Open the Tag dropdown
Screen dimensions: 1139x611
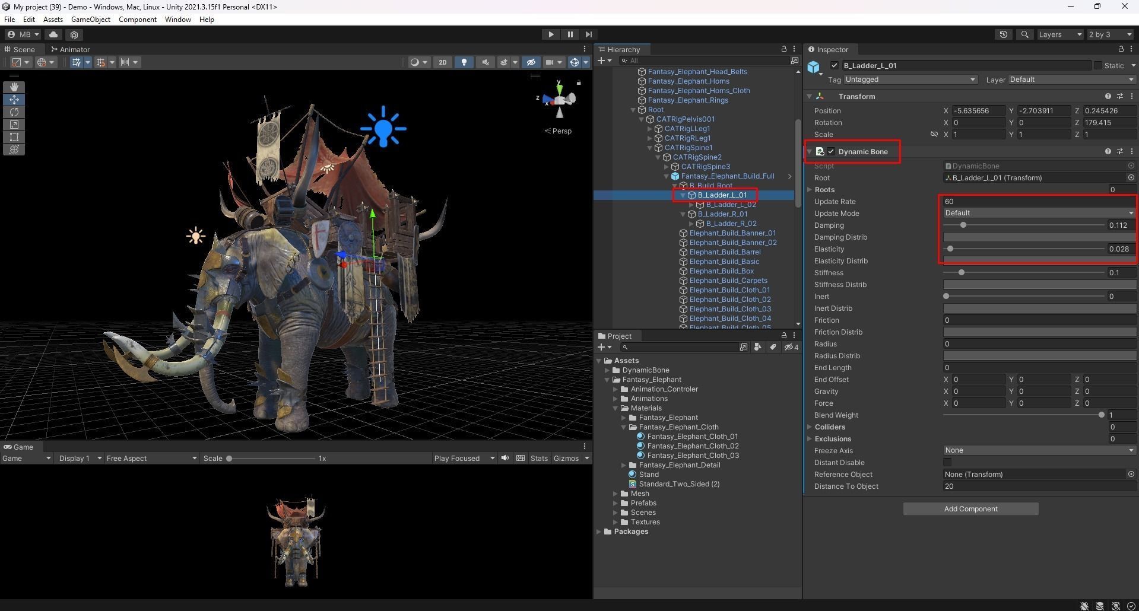click(x=910, y=79)
